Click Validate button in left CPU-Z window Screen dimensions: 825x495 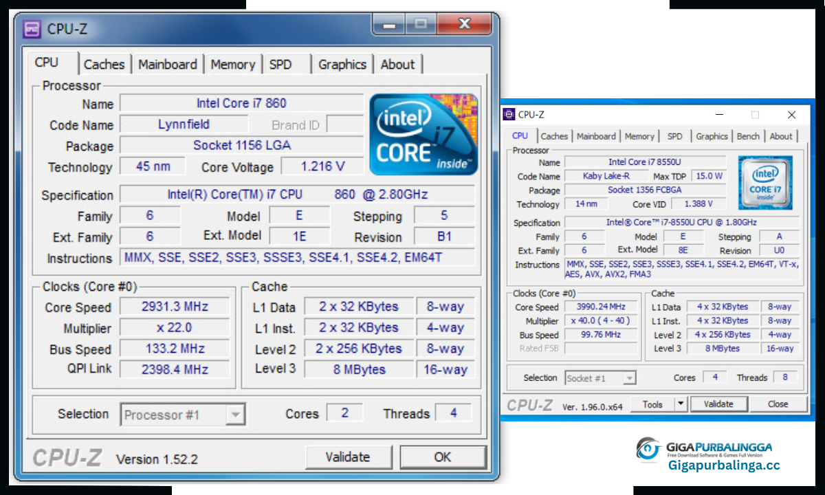click(348, 457)
